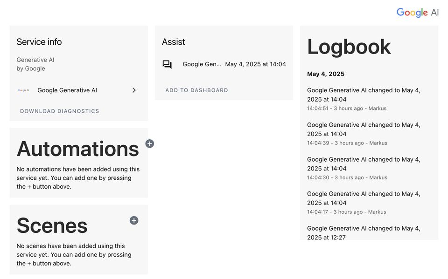The height and width of the screenshot is (279, 448).
Task: Expand Google Generative AI chevron arrow
Action: [134, 90]
